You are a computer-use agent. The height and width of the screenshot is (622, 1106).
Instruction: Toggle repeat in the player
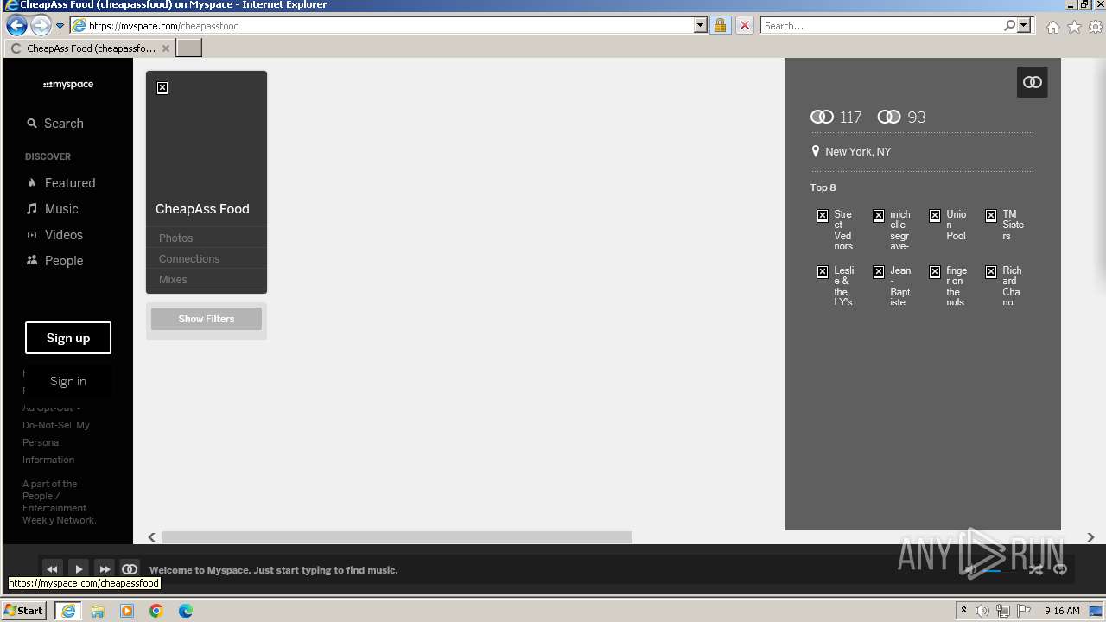(1060, 569)
